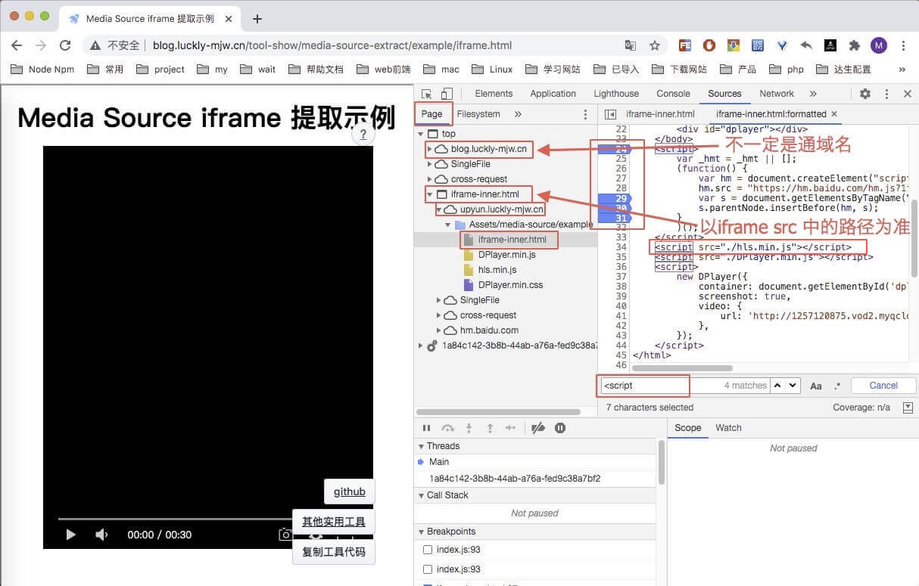Reload the page
This screenshot has height=586, width=919.
tap(65, 45)
